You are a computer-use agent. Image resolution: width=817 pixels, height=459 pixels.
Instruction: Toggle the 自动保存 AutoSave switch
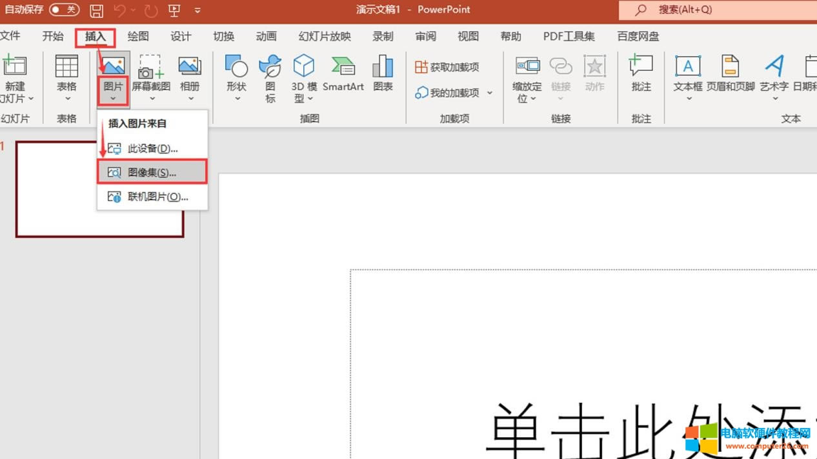click(64, 10)
